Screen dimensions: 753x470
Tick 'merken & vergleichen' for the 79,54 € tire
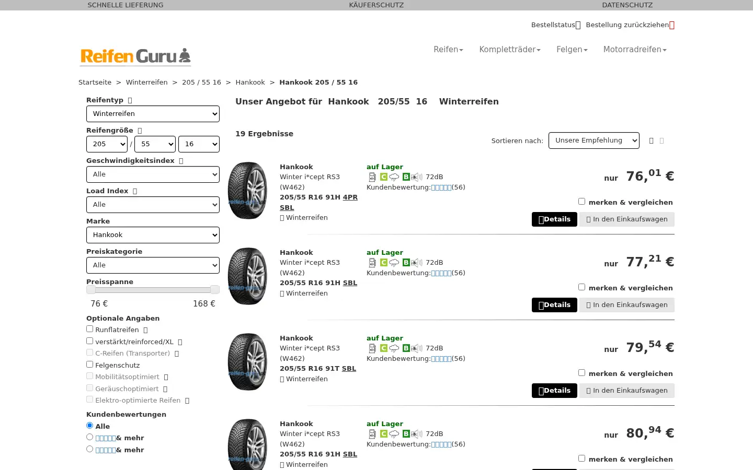[x=581, y=373]
